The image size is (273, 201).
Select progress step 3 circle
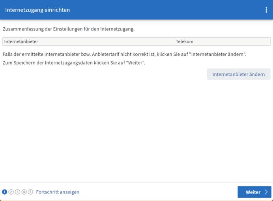[17, 192]
